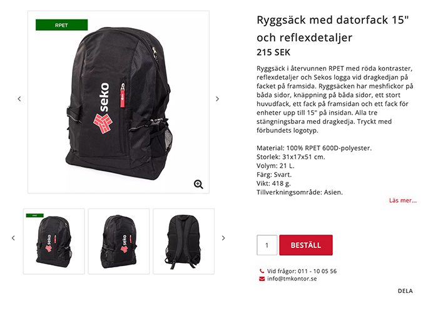Show next main product image arrow
This screenshot has width=438, height=313.
click(x=217, y=99)
